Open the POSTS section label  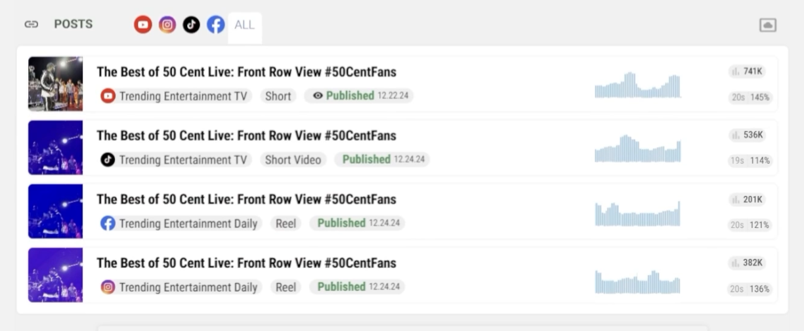tap(73, 25)
